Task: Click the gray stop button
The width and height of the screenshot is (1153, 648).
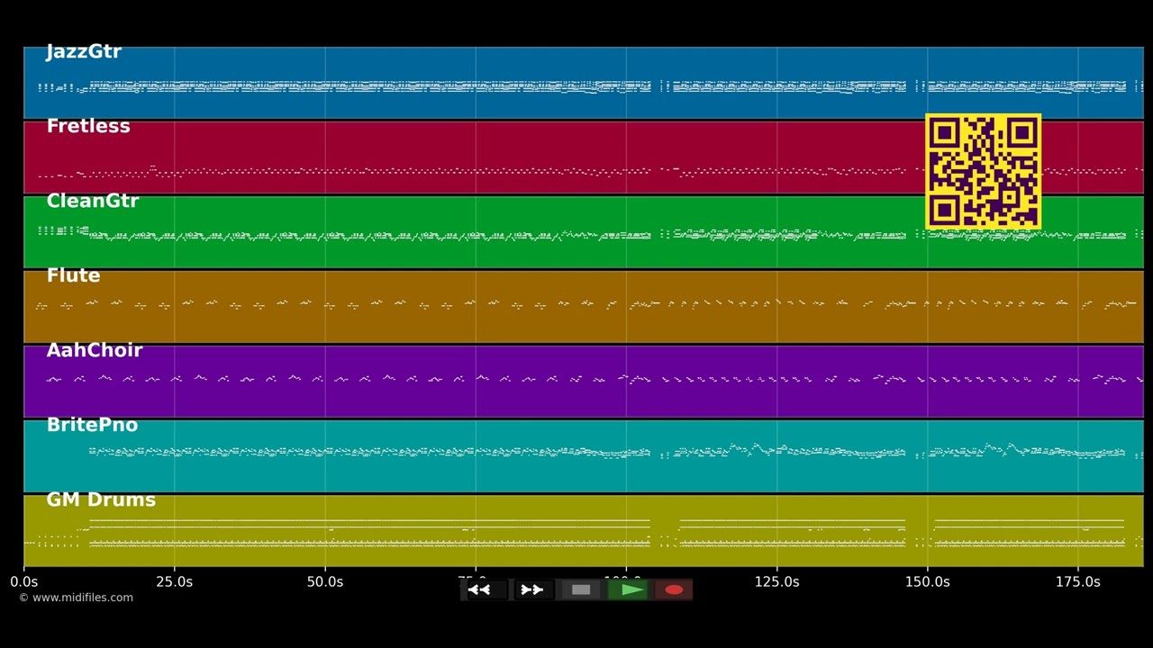Action: click(x=581, y=589)
